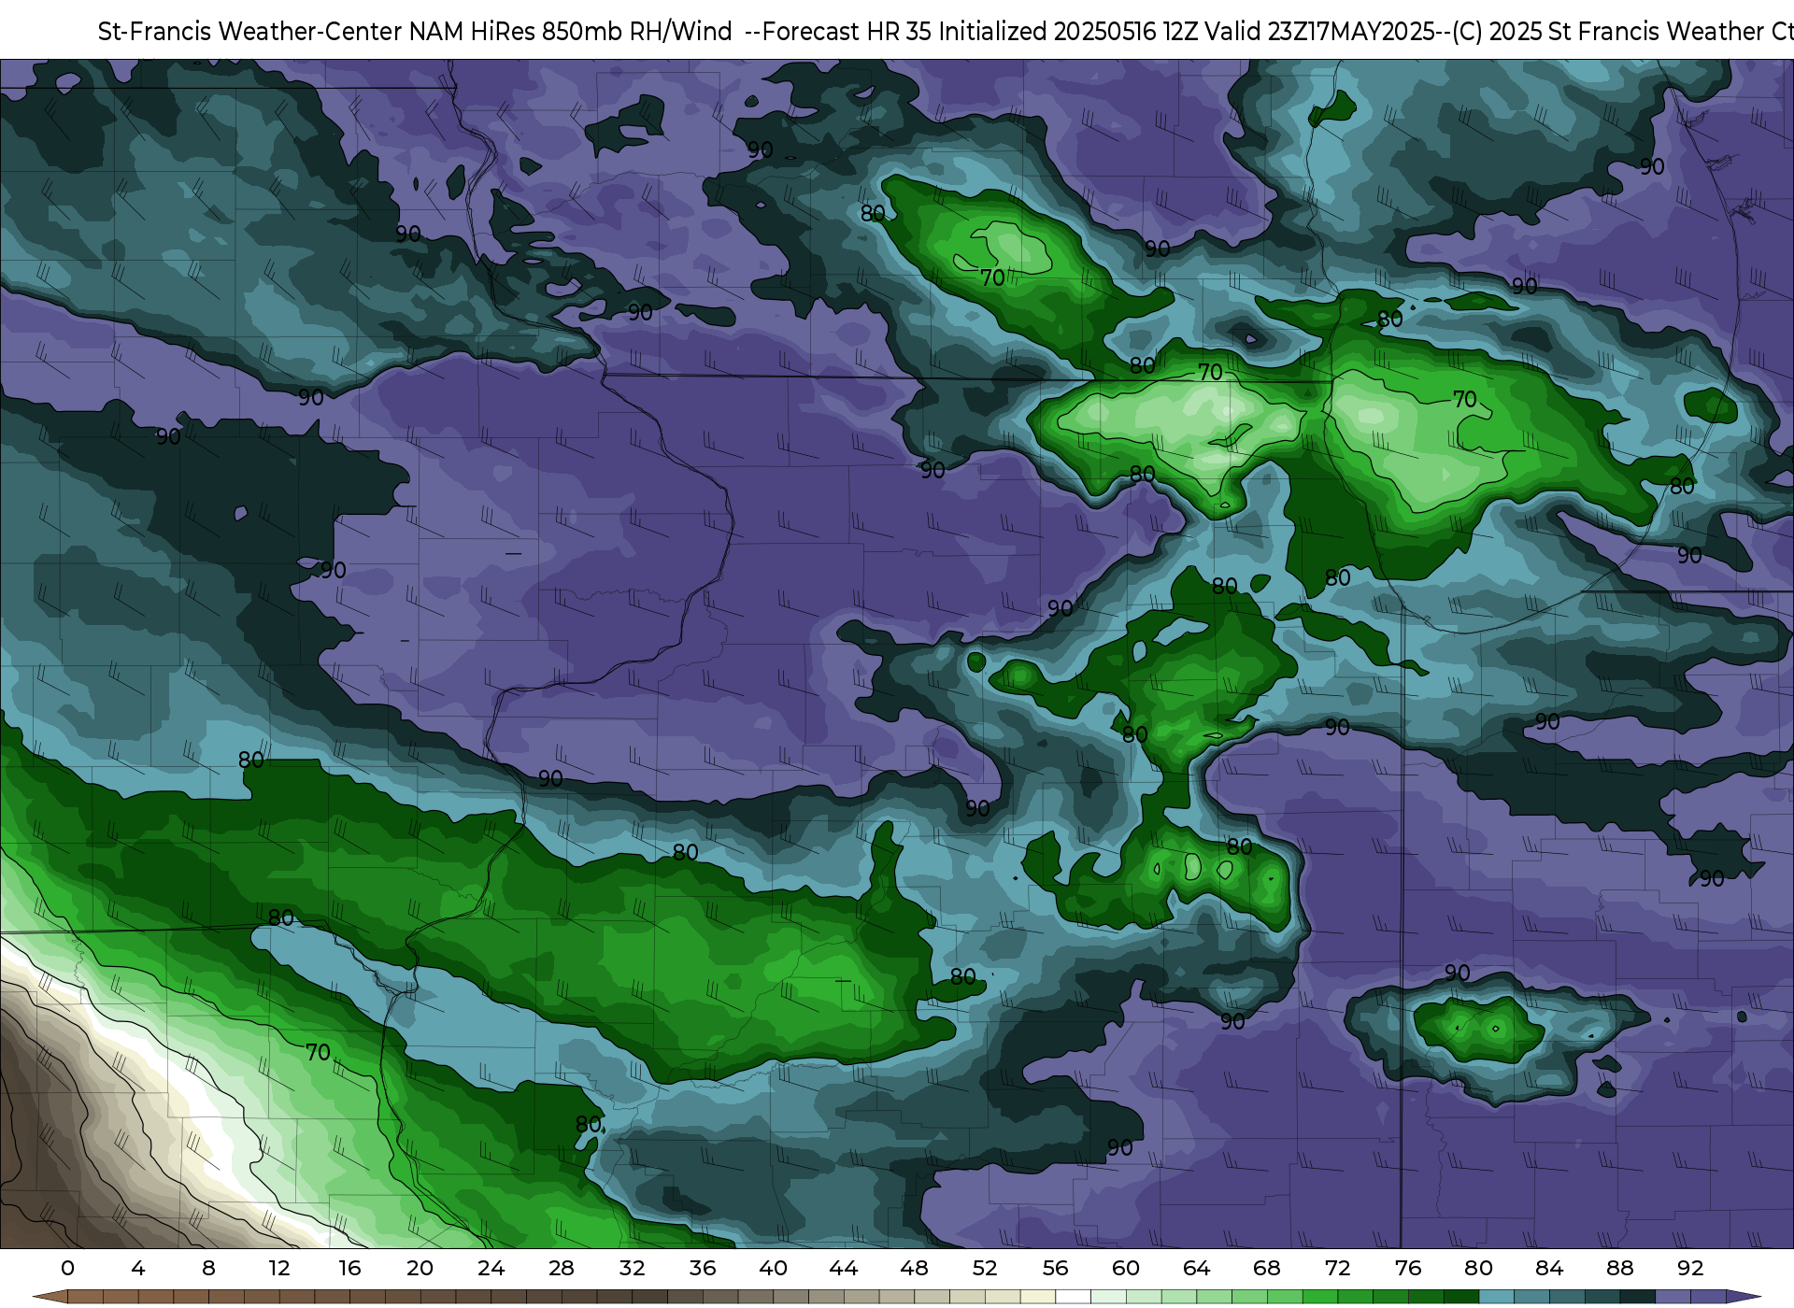Click the "44" label on the color scale
Image resolution: width=1794 pixels, height=1308 pixels.
click(x=844, y=1268)
